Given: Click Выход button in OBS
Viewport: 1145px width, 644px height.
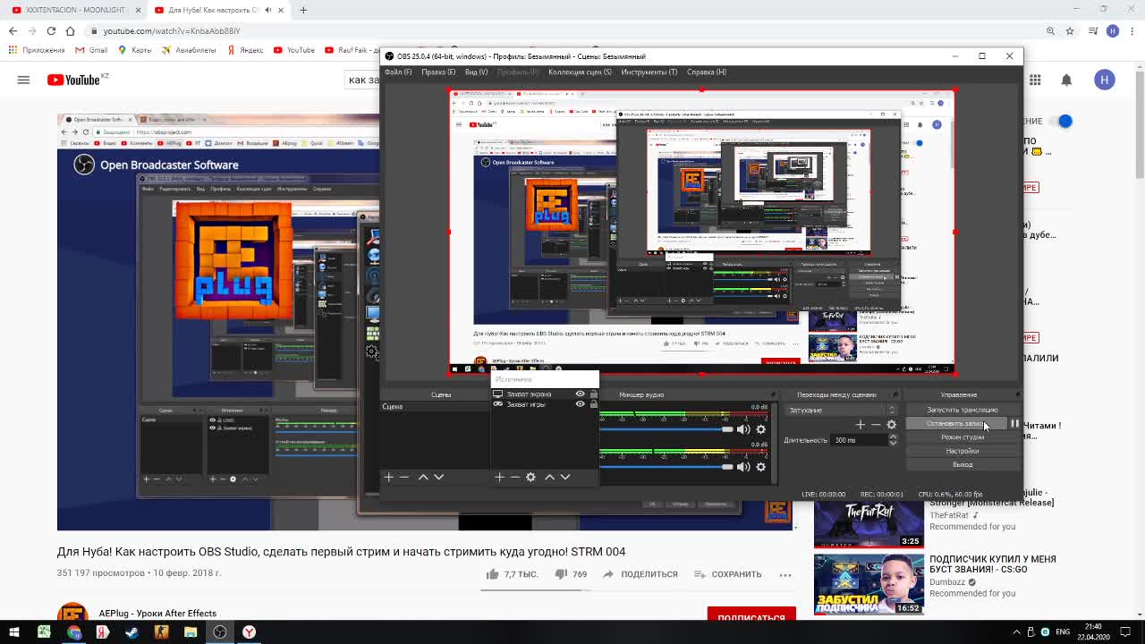Looking at the screenshot, I should click(963, 464).
